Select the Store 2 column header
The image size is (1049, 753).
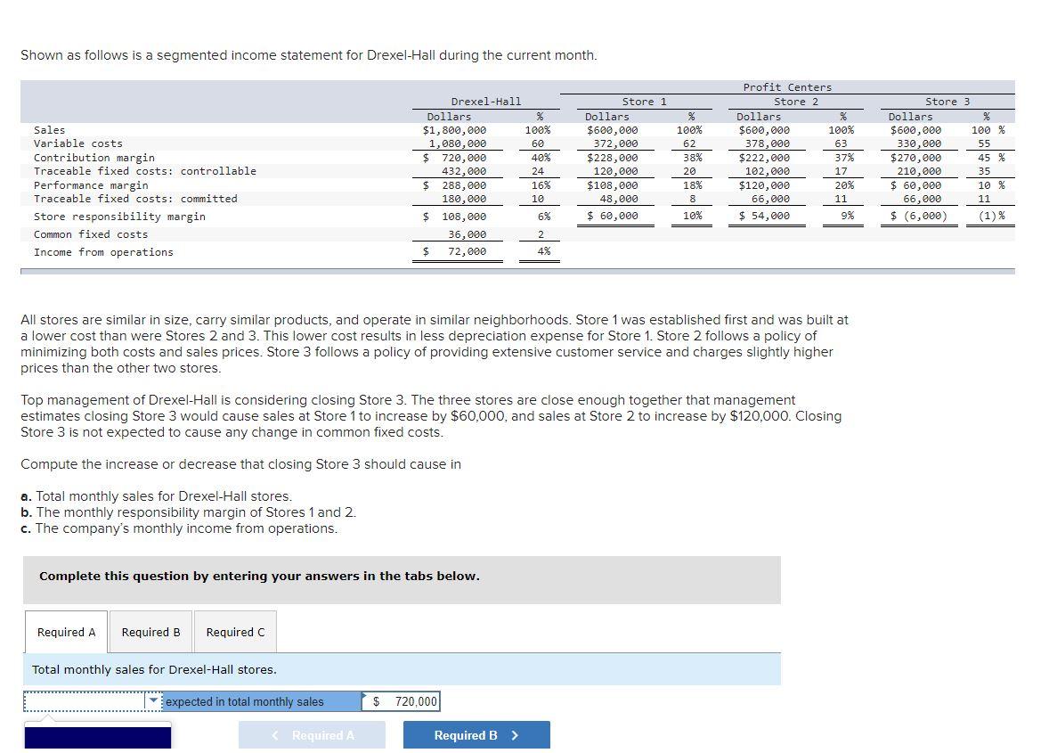pos(796,102)
